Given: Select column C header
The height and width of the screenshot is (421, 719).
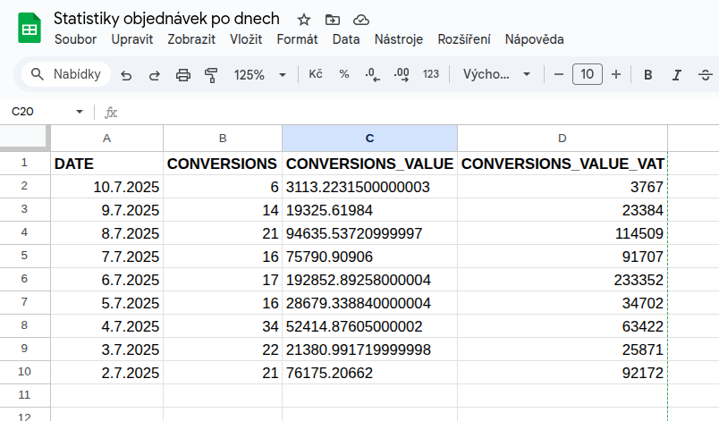Looking at the screenshot, I should pyautogui.click(x=369, y=139).
